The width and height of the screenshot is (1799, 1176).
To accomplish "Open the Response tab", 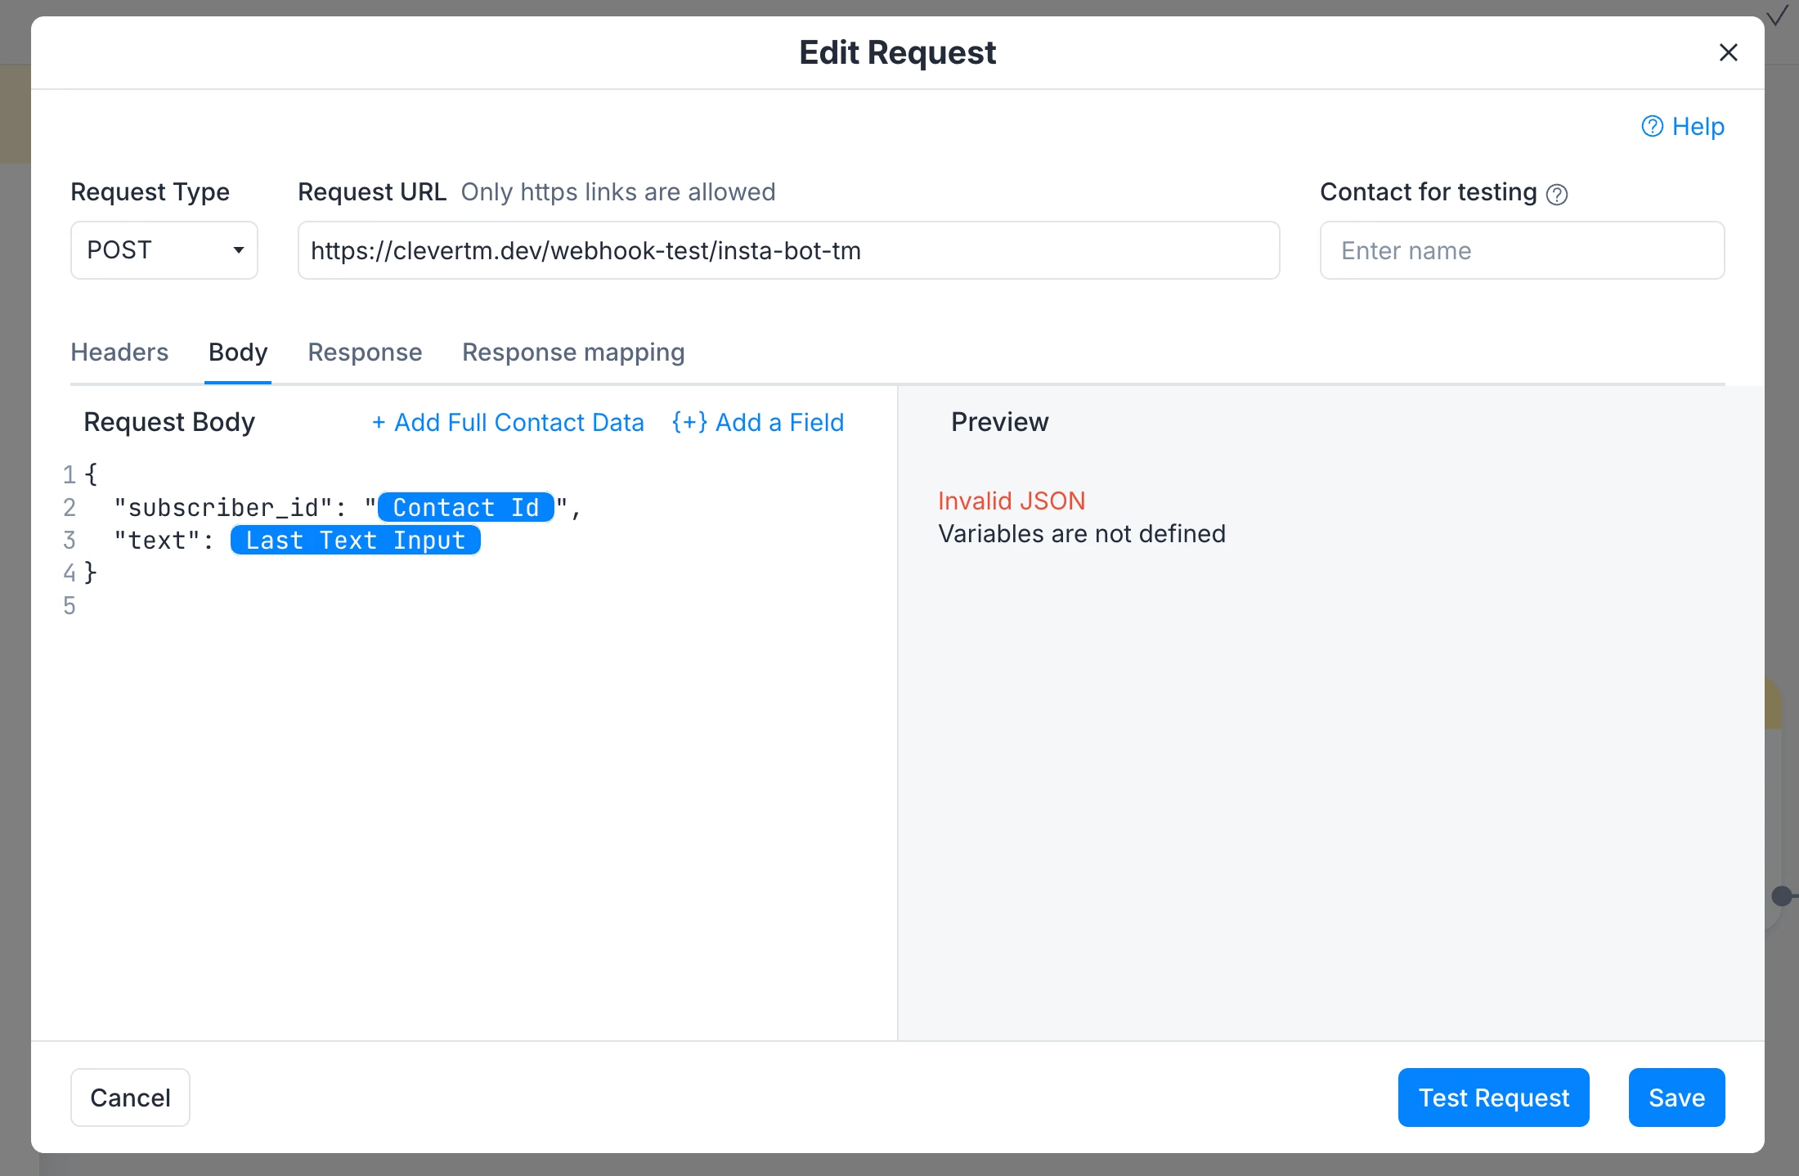I will click(x=365, y=352).
